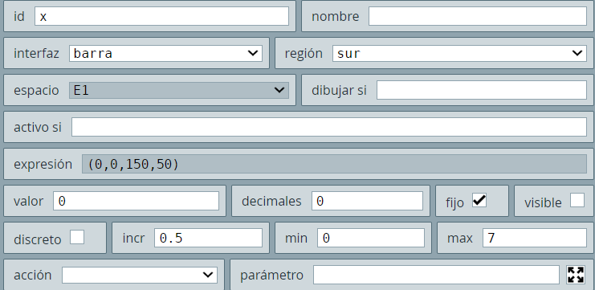Click the interfaz label
595x290 pixels.
coord(36,54)
